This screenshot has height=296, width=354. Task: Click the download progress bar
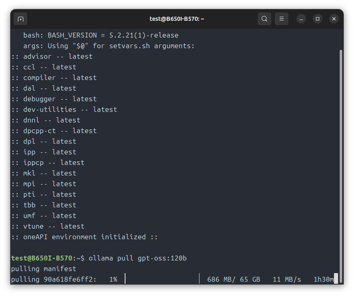point(162,278)
